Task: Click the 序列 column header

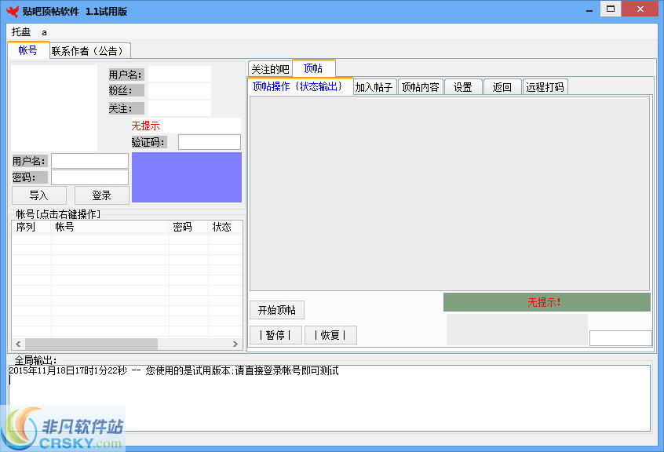Action: 31,227
